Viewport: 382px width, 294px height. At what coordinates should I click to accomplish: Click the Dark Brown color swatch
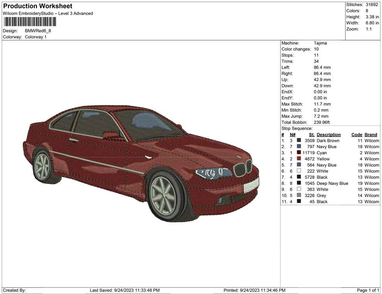299,140
